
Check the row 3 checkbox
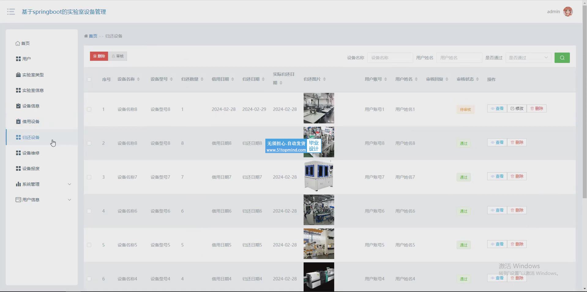(x=89, y=177)
